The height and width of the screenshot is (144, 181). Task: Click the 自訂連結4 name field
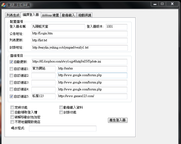click(44, 90)
